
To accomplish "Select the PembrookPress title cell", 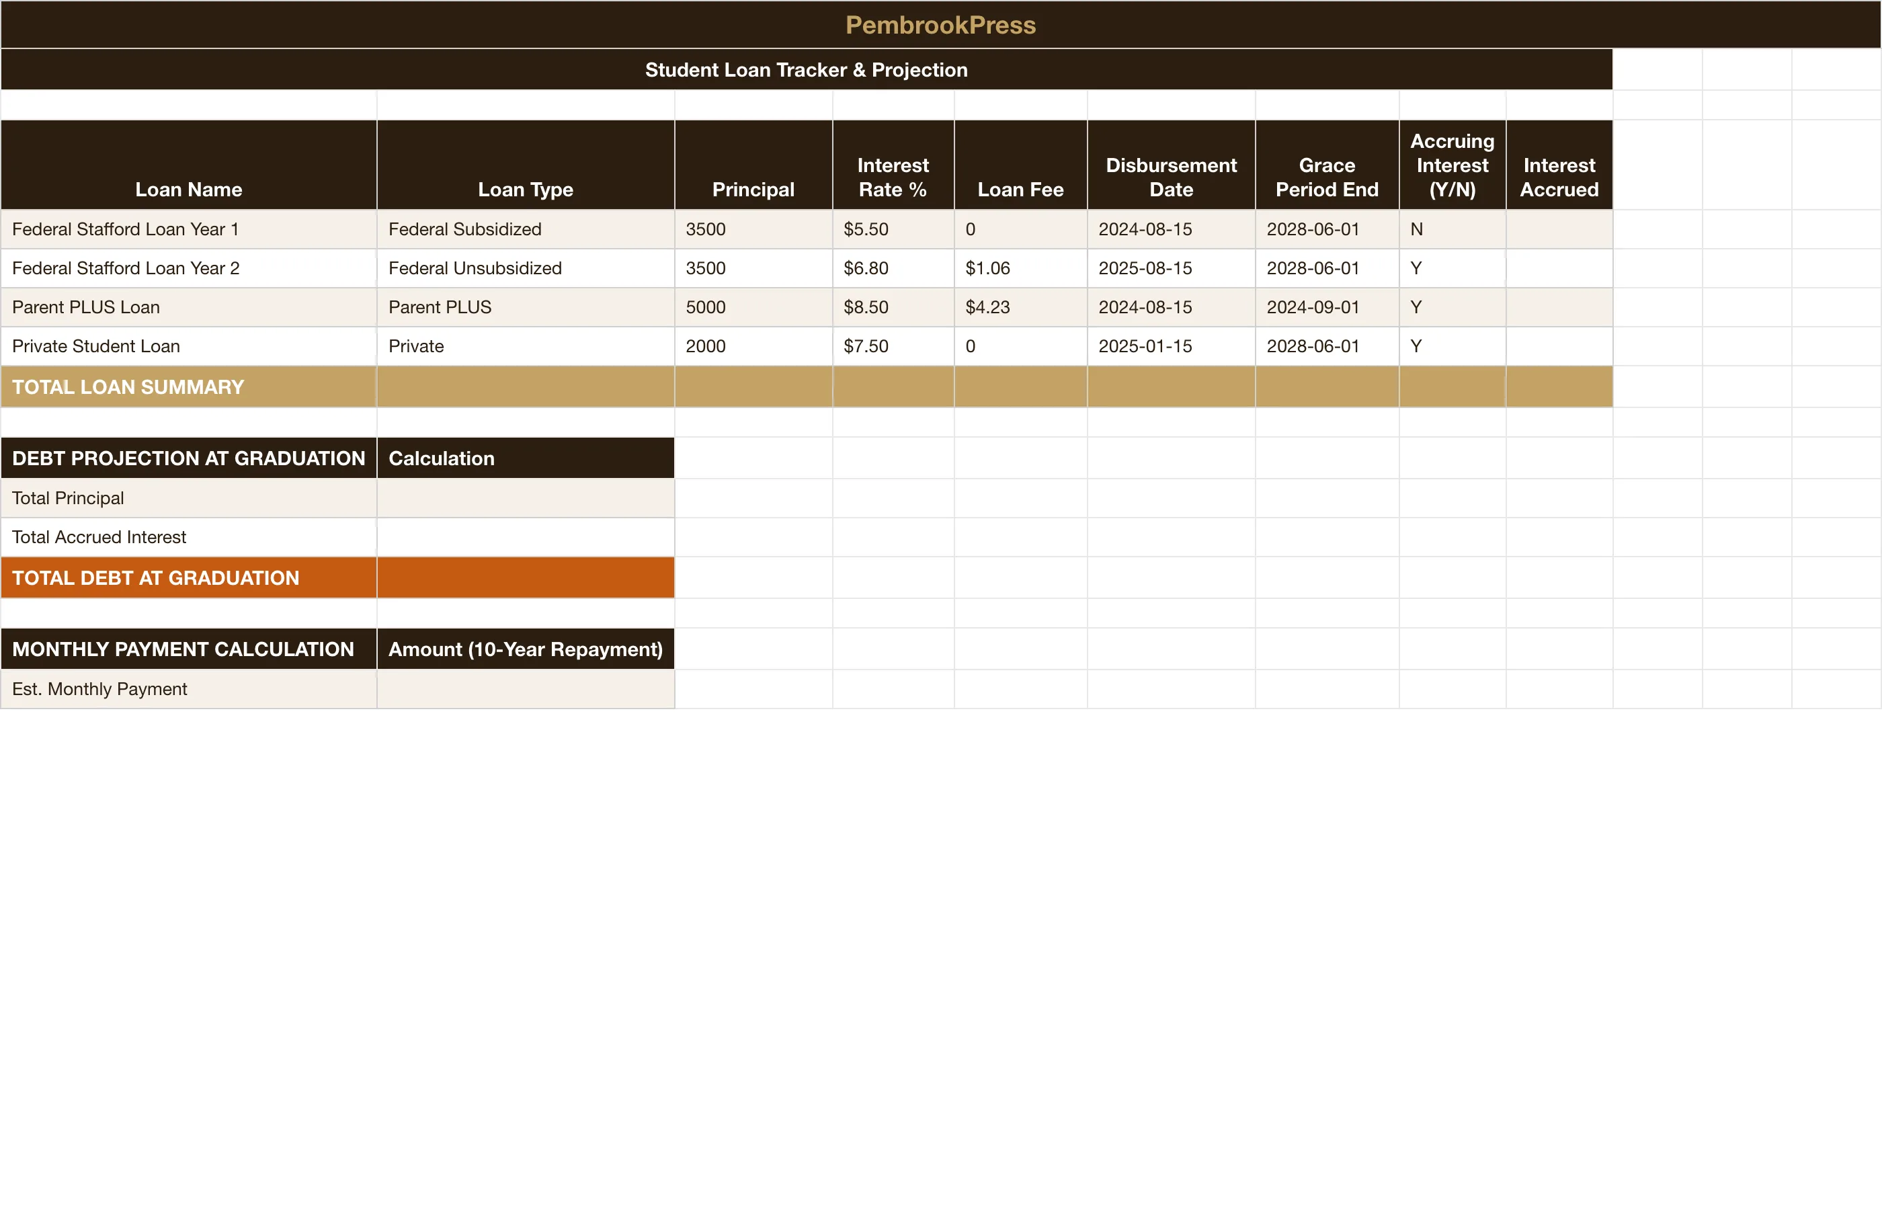I will [940, 24].
